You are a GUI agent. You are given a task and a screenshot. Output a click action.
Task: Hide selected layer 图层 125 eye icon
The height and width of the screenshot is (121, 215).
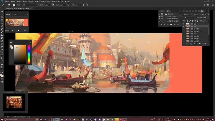pos(184,26)
